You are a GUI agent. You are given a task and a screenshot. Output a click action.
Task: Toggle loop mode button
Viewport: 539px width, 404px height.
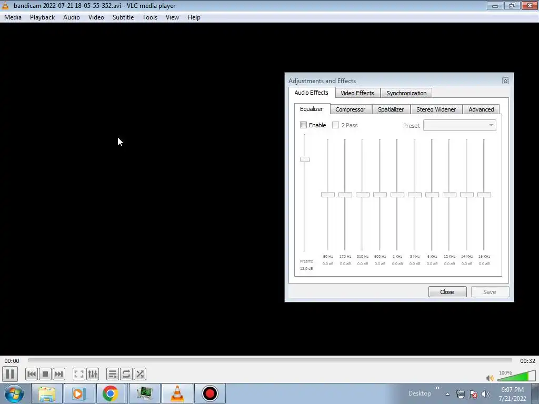tap(126, 374)
